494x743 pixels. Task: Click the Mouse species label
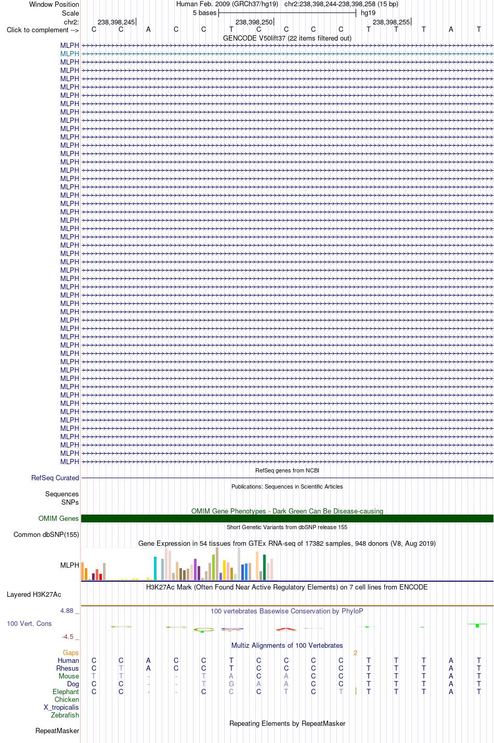69,676
